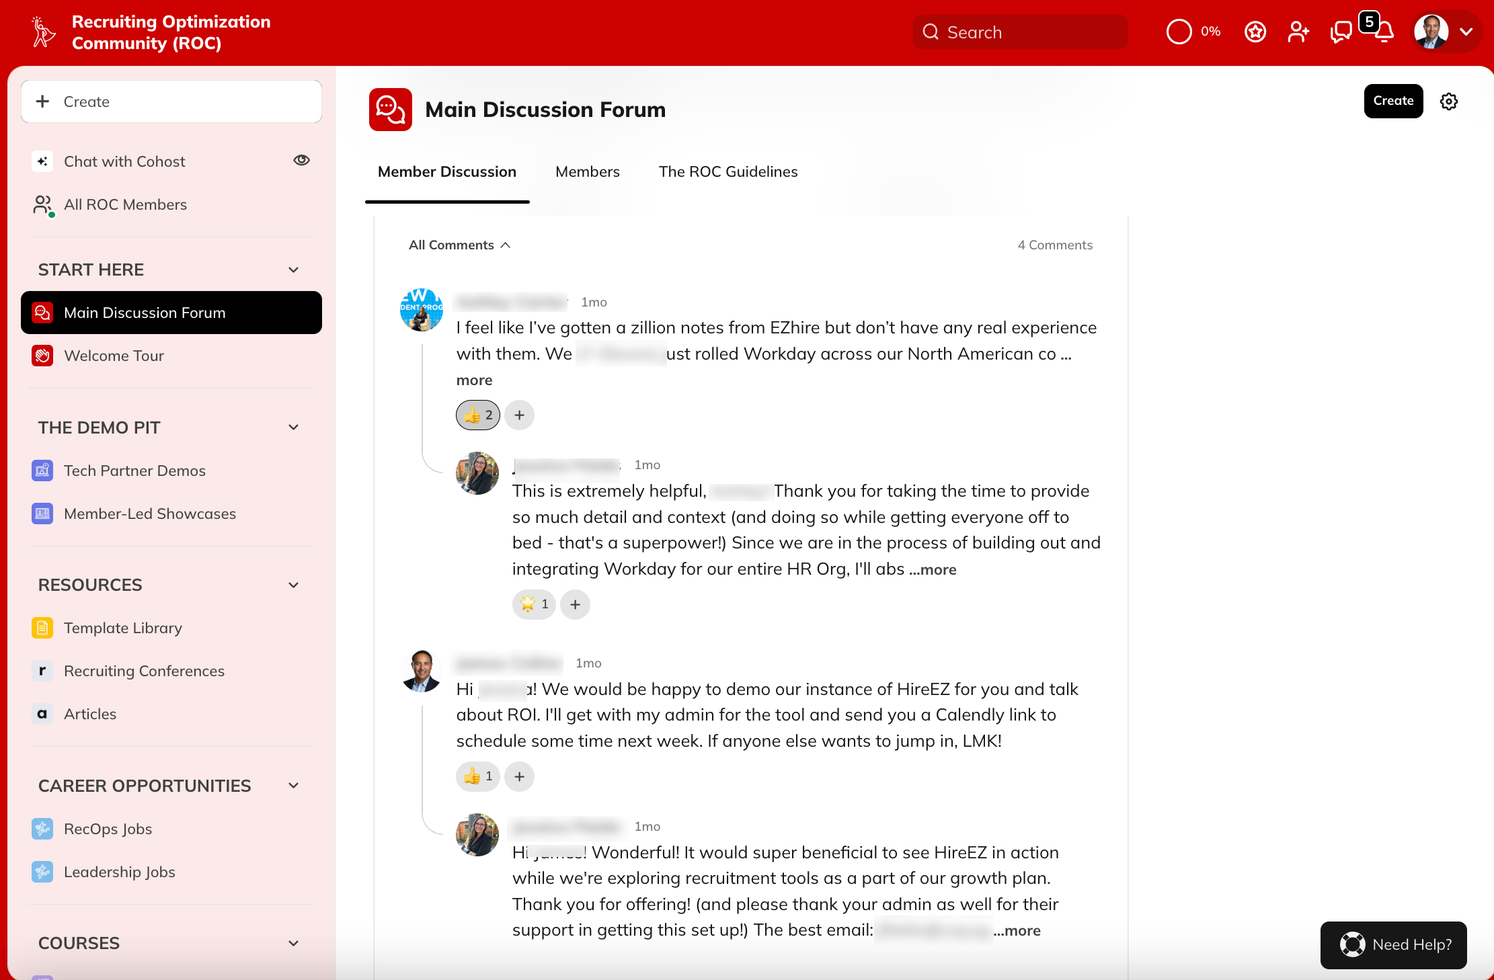Click the black Create button
Screen dimensions: 1494x980
pyautogui.click(x=1392, y=101)
